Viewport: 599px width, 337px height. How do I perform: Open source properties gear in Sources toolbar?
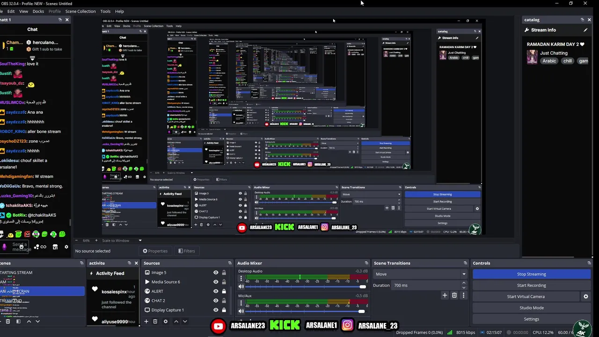coord(166,322)
